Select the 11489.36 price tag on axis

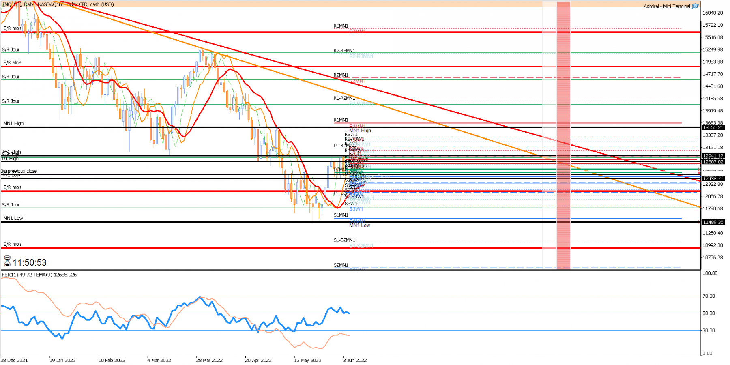[713, 222]
